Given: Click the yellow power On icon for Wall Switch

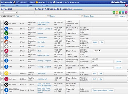Looking at the screenshot, I should (x=6, y=73).
